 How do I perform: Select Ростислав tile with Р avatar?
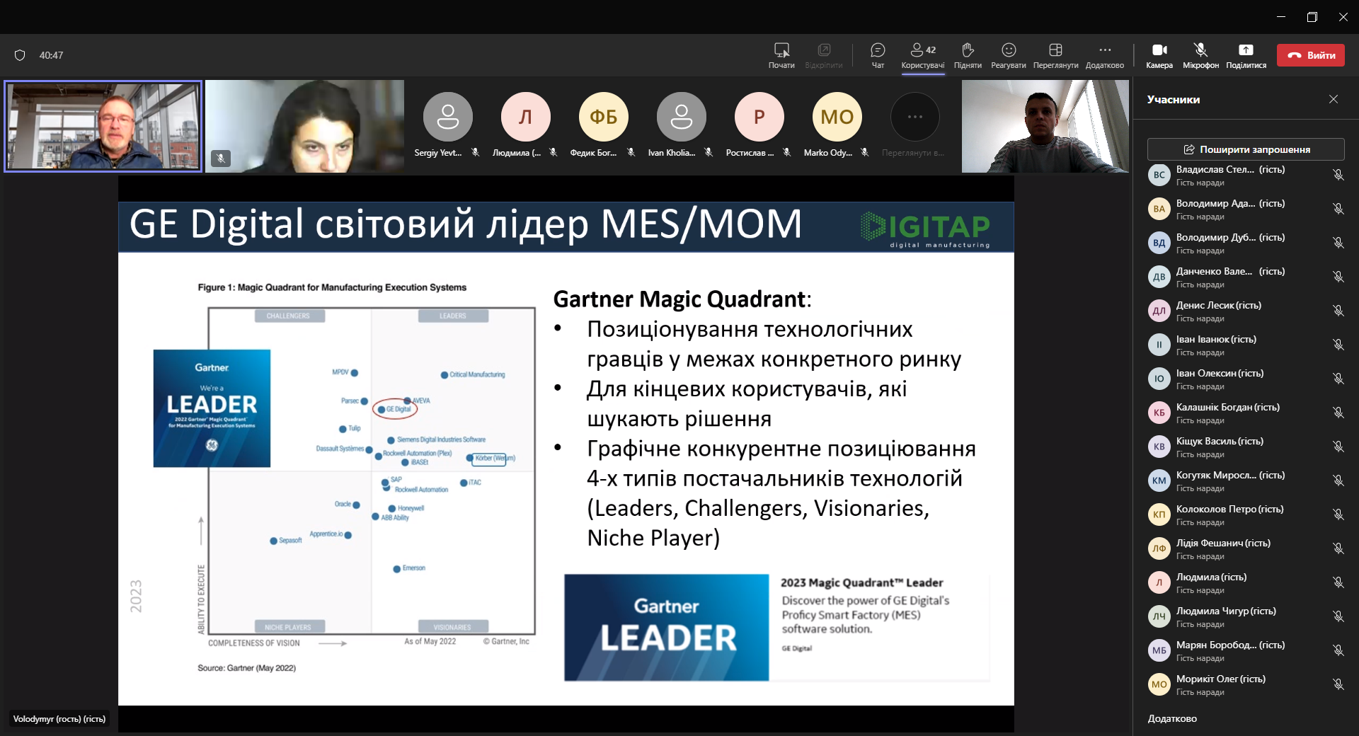759,125
